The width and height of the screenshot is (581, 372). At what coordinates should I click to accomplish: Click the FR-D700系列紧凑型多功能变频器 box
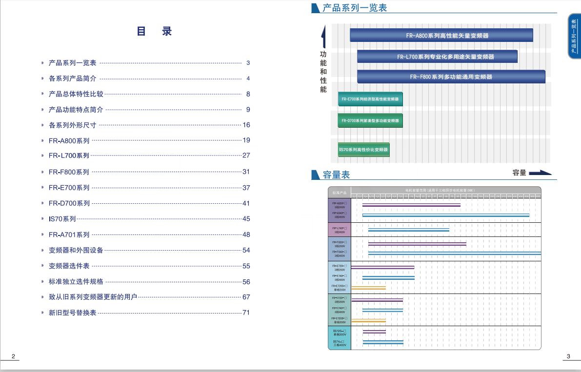(370, 121)
